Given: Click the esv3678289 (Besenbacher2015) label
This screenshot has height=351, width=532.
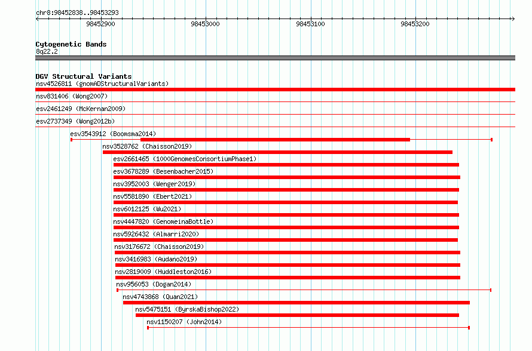Looking at the screenshot, I should tap(163, 171).
